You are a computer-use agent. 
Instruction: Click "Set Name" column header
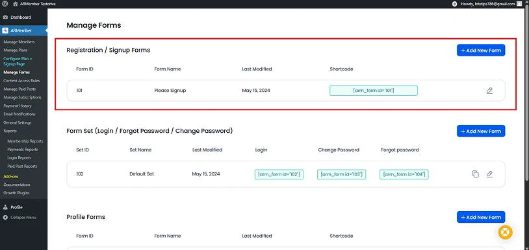140,150
